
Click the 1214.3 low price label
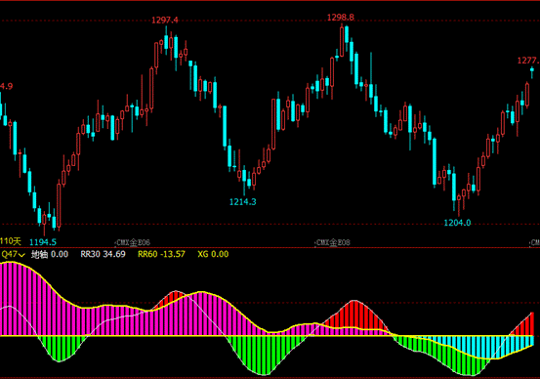pyautogui.click(x=243, y=202)
